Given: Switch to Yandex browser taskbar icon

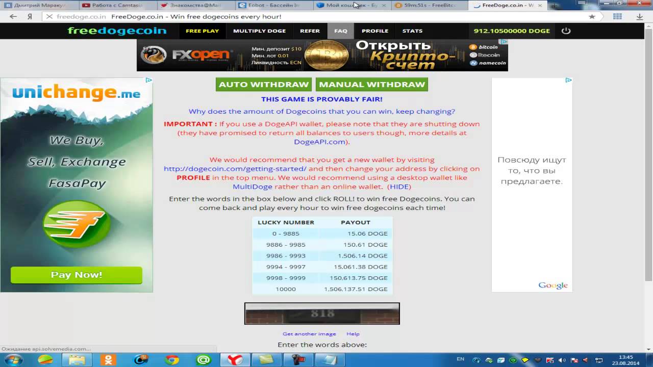Looking at the screenshot, I should (x=235, y=360).
